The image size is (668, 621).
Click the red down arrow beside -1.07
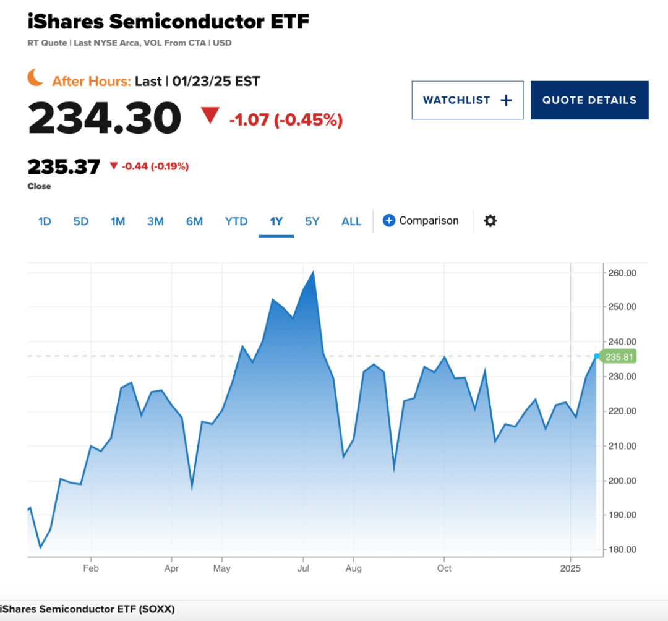click(211, 116)
